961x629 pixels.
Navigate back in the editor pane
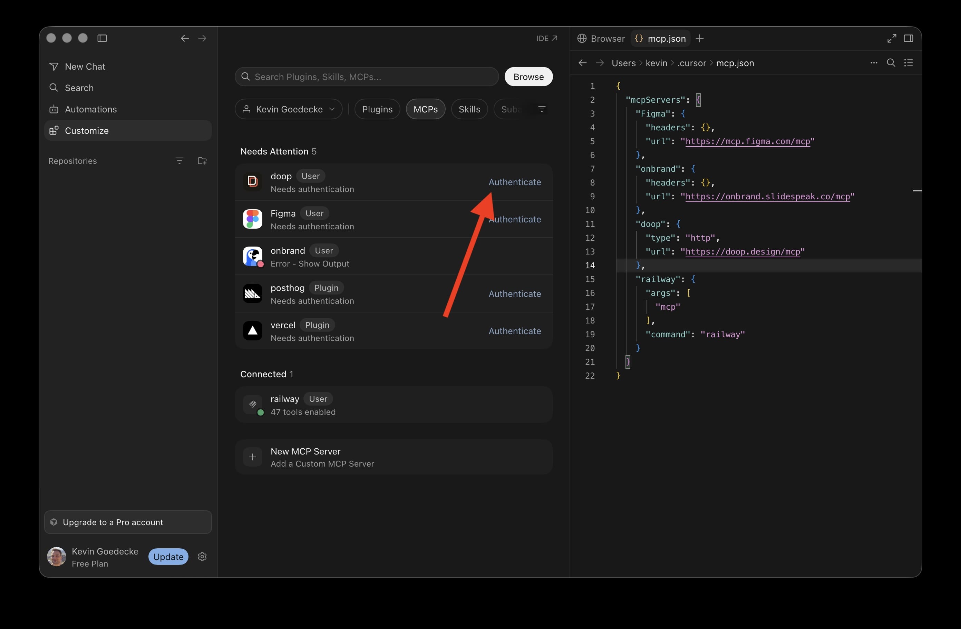(582, 63)
